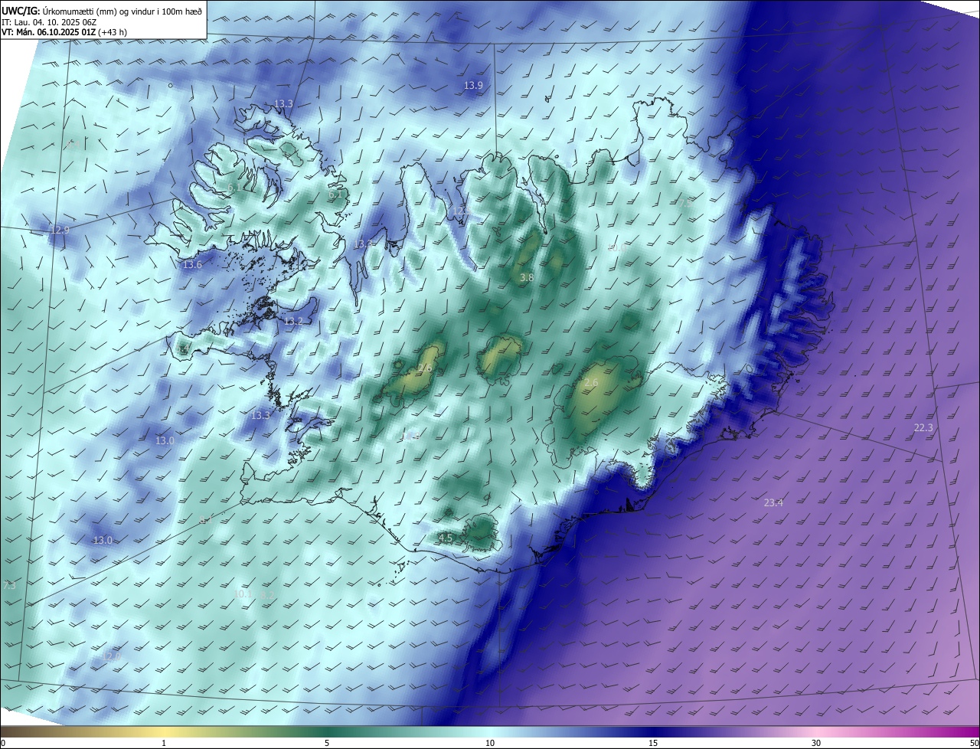Click the 8.2 value label
980x749 pixels.
266,594
